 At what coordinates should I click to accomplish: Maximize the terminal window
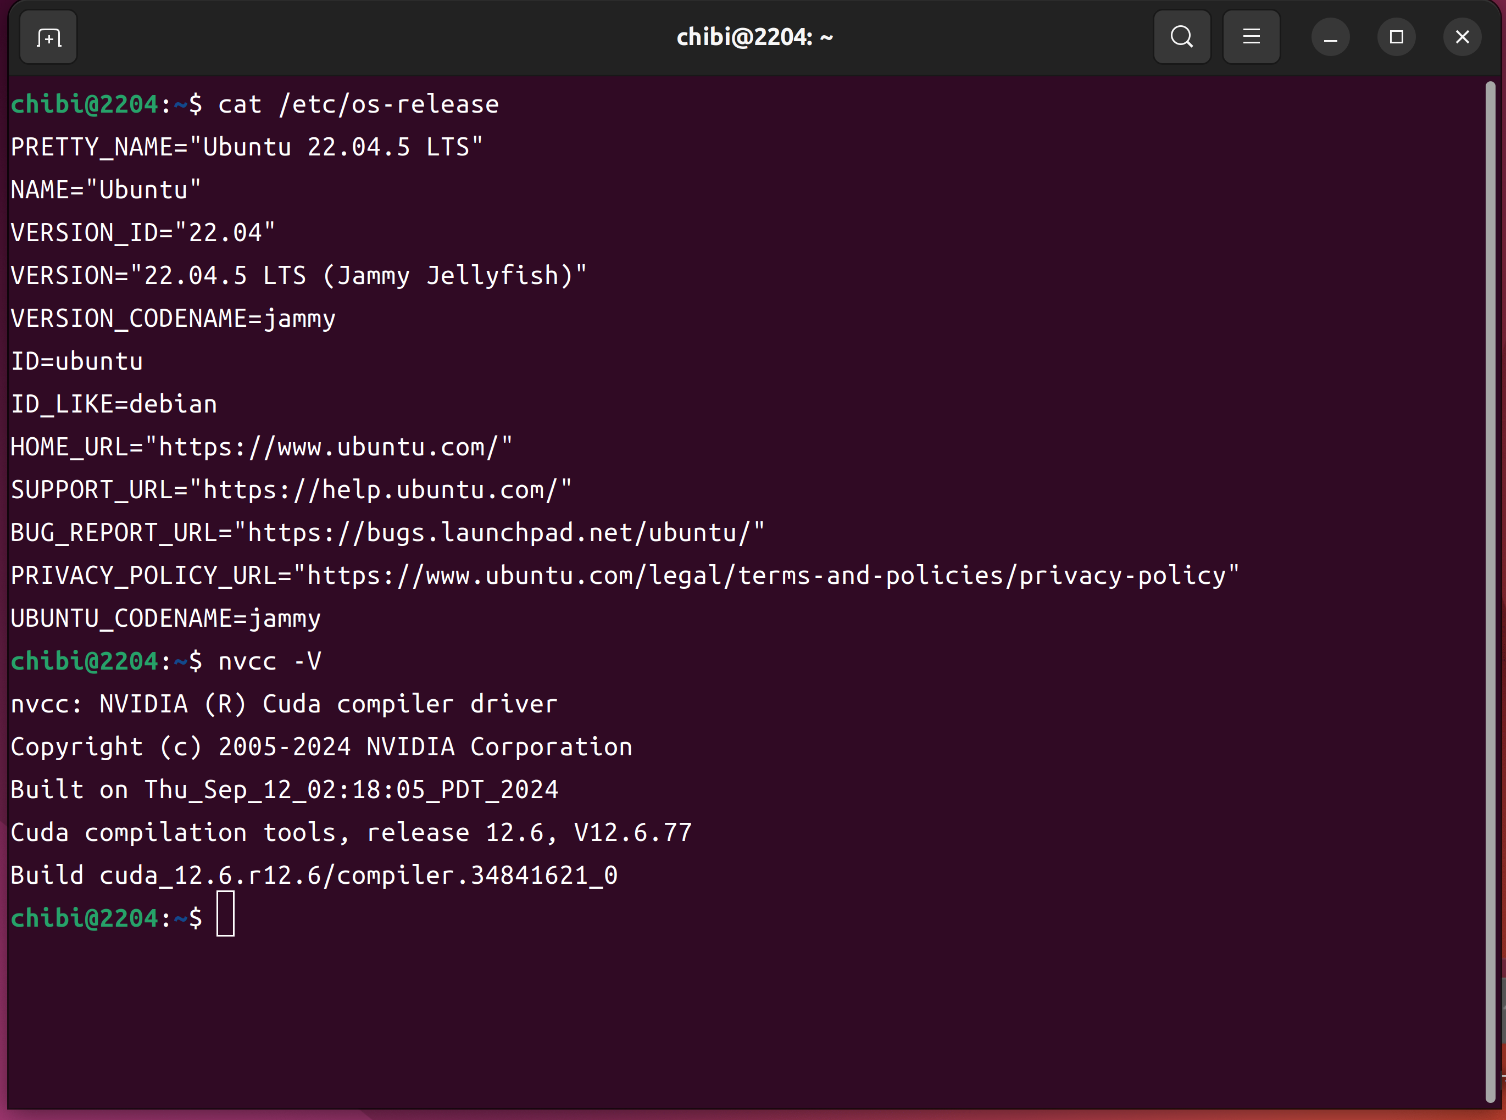[x=1396, y=37]
